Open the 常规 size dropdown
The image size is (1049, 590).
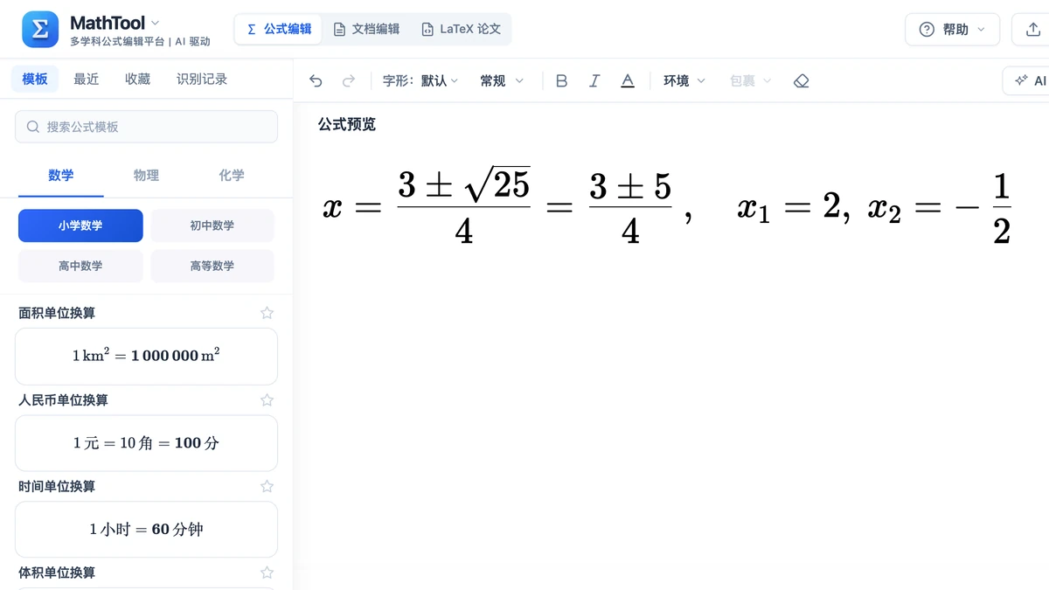tap(502, 81)
